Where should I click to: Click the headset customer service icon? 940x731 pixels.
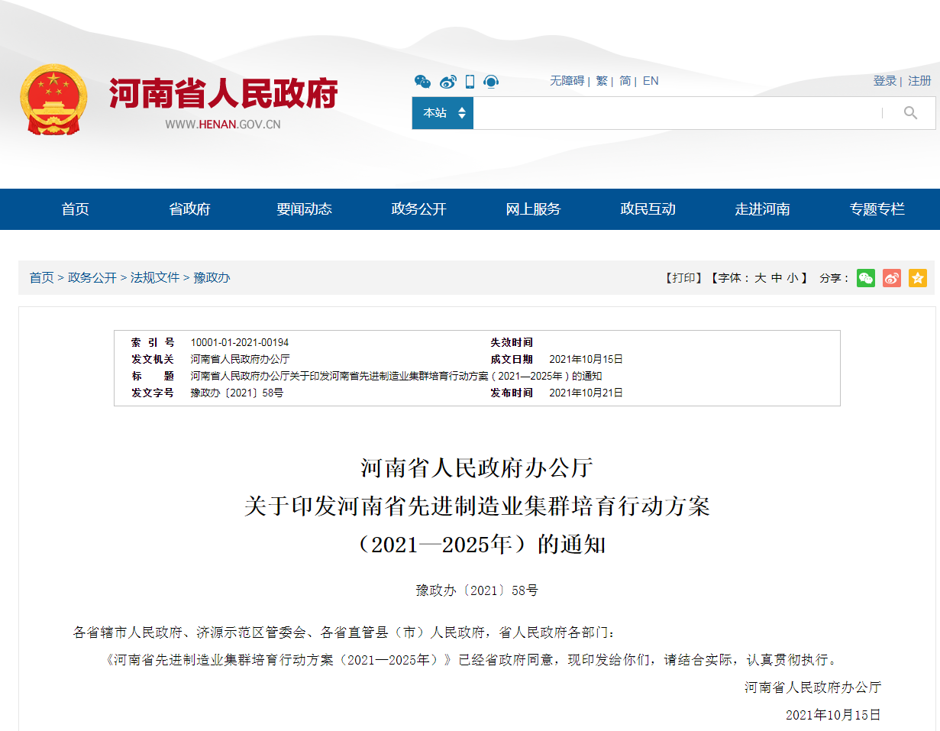(491, 81)
